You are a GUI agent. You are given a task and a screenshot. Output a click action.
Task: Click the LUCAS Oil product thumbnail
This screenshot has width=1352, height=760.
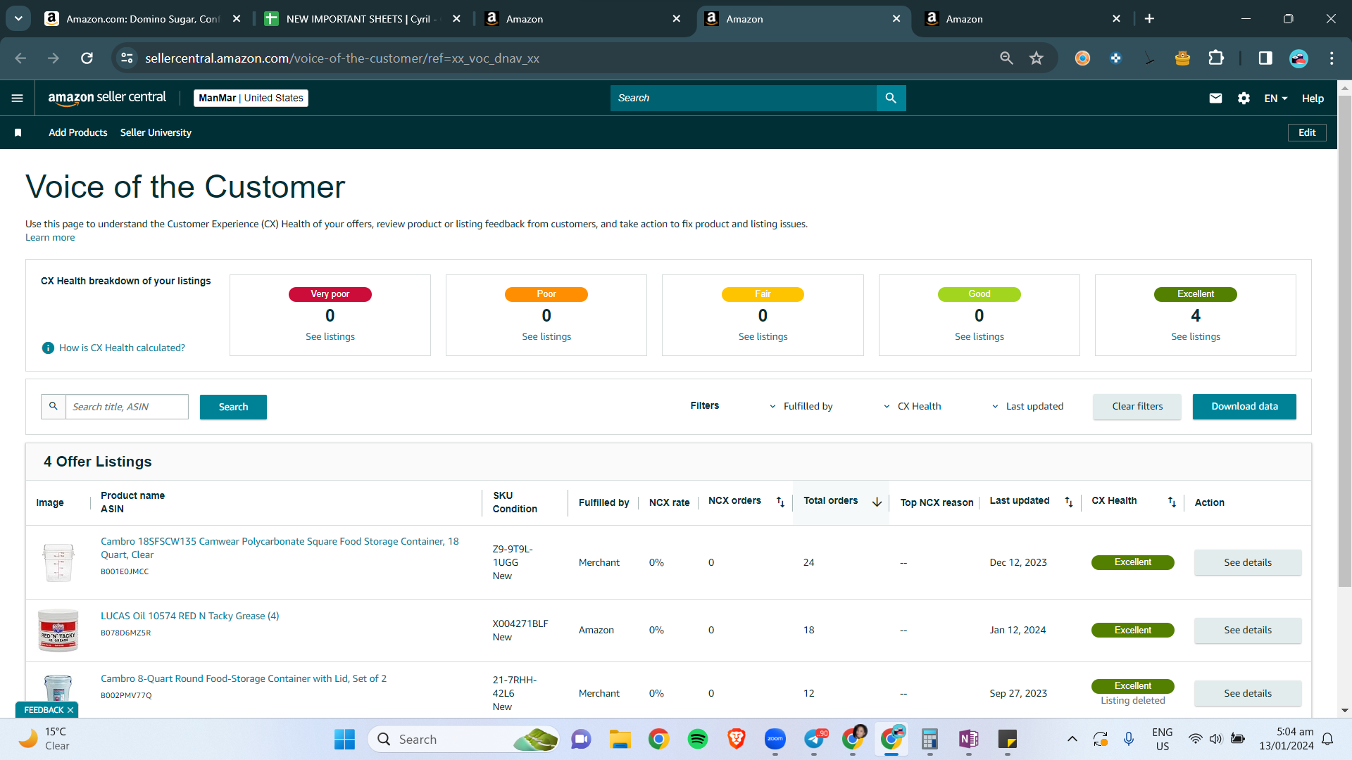coord(58,631)
